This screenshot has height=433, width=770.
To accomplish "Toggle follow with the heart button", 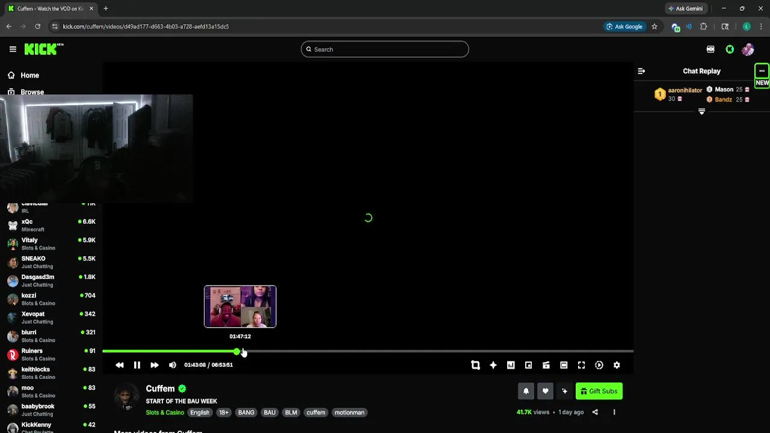I will [545, 391].
